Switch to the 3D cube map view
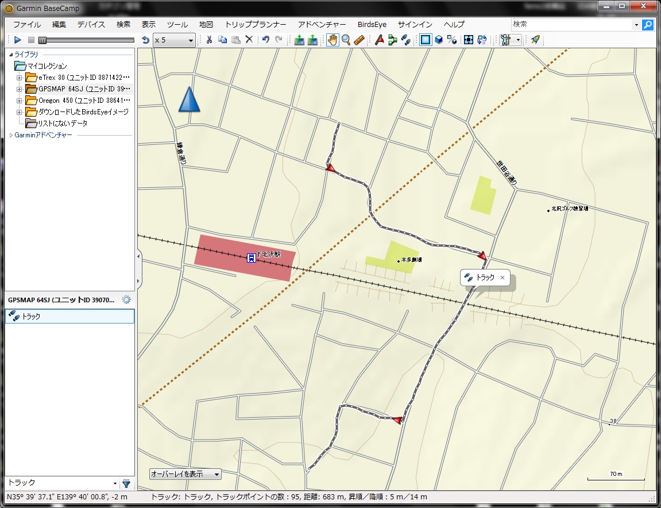The image size is (661, 508). [x=439, y=40]
